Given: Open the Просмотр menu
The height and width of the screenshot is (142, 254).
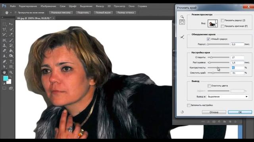Looking at the screenshot, I should tap(119, 6).
